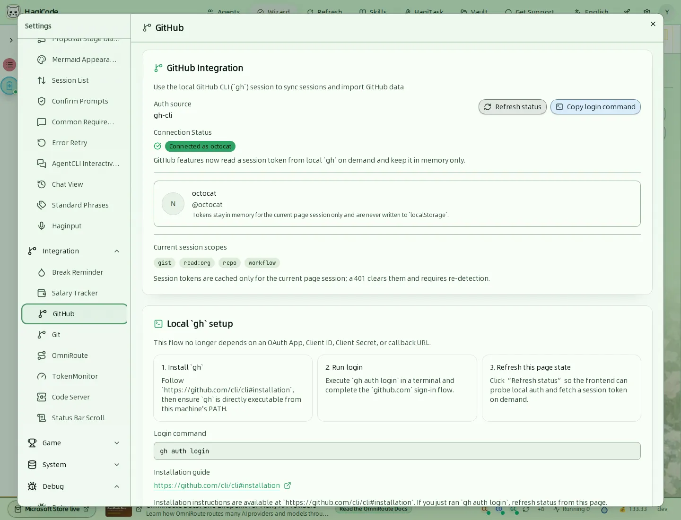This screenshot has width=681, height=520.
Task: Click the OmniRoute server icon
Action: click(x=42, y=355)
